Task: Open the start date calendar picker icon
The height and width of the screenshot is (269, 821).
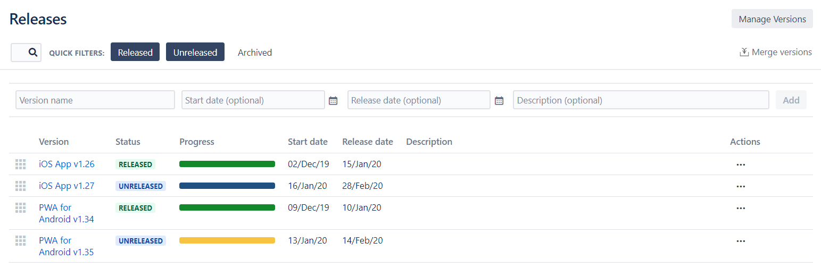Action: point(333,100)
